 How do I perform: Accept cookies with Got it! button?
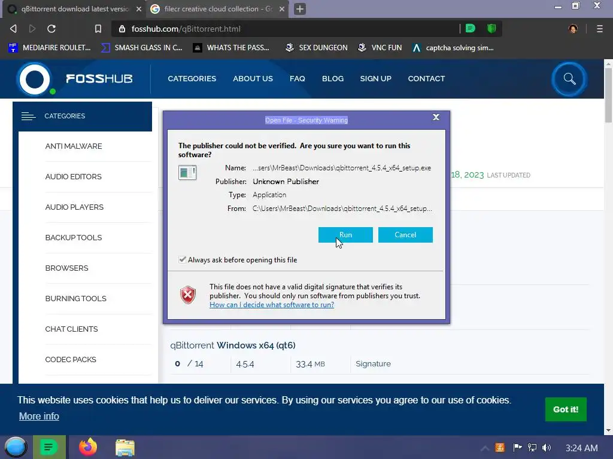[566, 409]
